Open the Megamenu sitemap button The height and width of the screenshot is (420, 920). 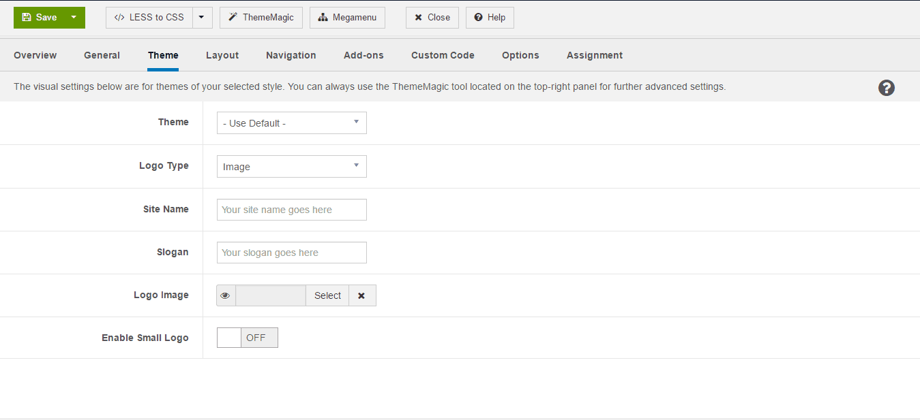point(347,18)
